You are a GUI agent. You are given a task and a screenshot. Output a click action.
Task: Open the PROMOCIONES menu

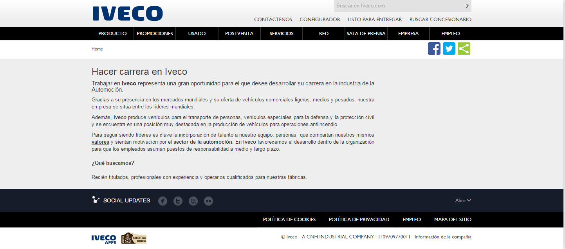coord(155,34)
